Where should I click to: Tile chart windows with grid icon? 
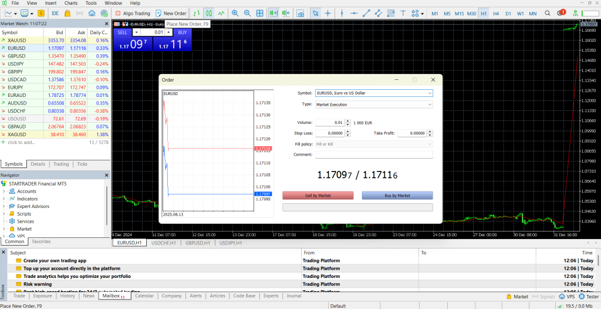tap(259, 13)
